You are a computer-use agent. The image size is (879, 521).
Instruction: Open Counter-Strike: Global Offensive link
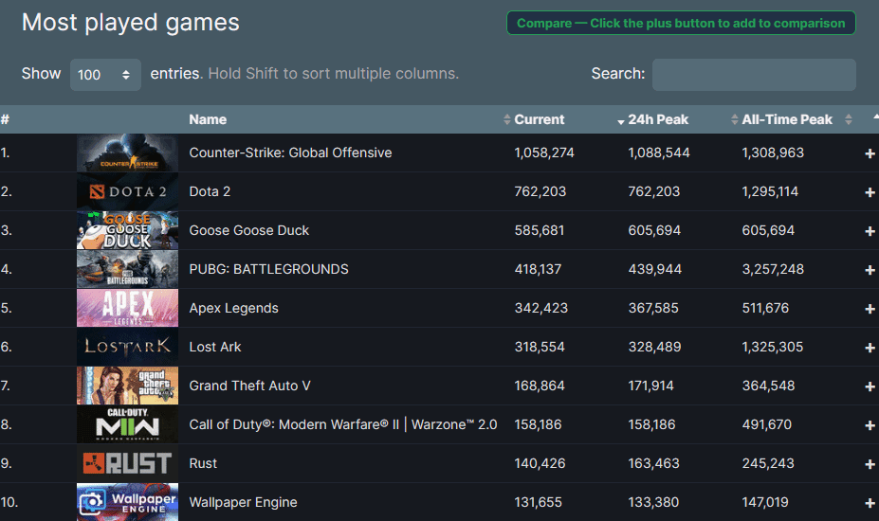click(x=290, y=153)
